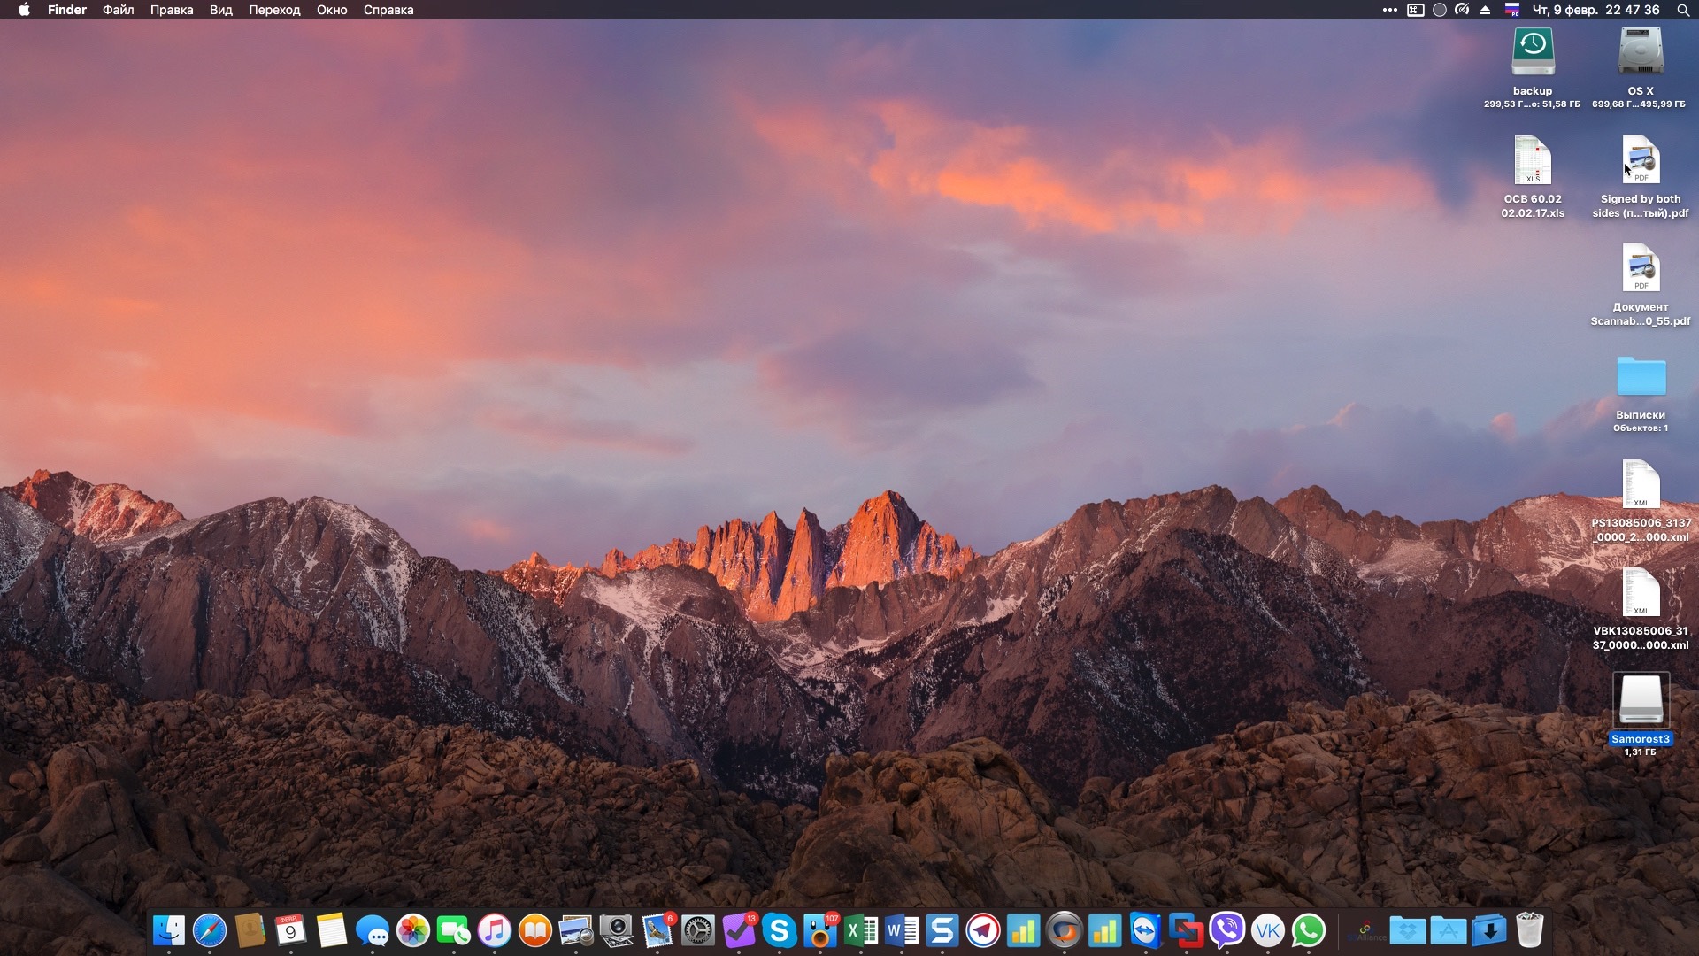Open the Trash in Dock
This screenshot has height=956, width=1699.
tap(1529, 930)
